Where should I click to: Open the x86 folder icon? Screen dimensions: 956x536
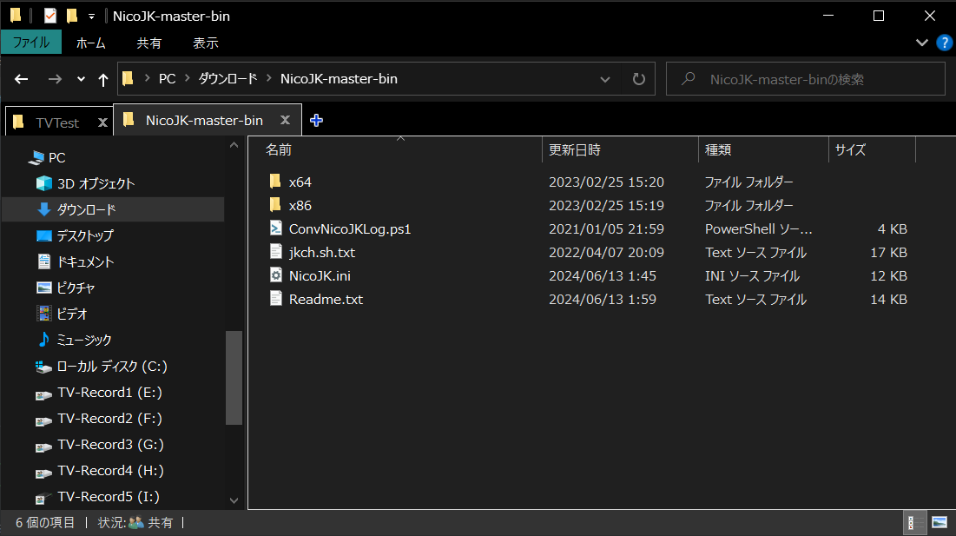coord(275,204)
